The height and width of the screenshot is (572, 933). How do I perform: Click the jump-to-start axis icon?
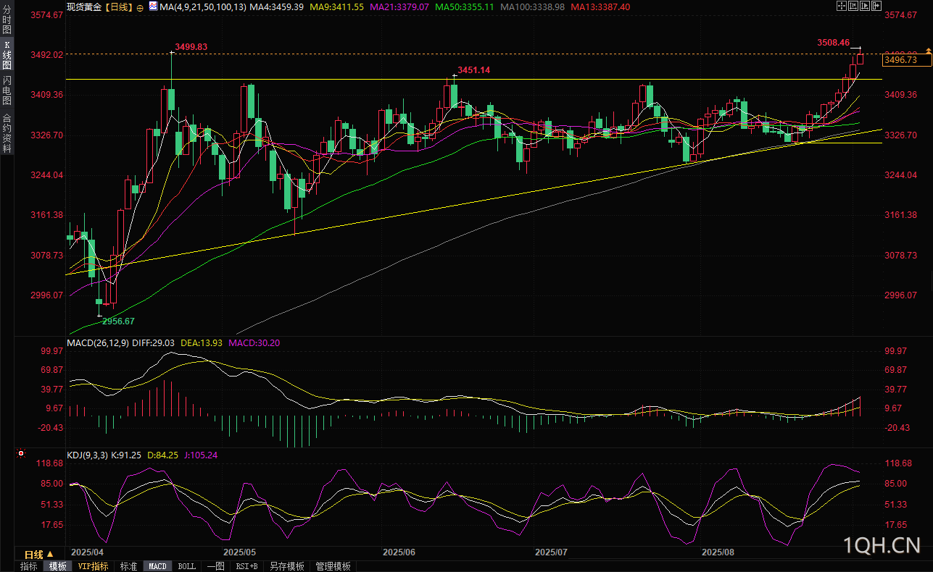853,7
